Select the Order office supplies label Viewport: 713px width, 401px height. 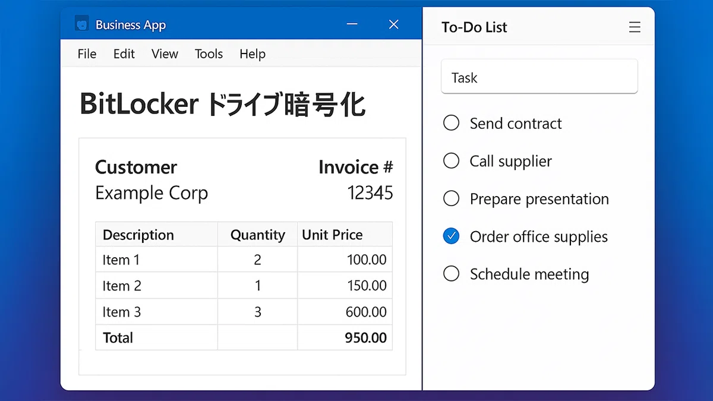pyautogui.click(x=539, y=237)
